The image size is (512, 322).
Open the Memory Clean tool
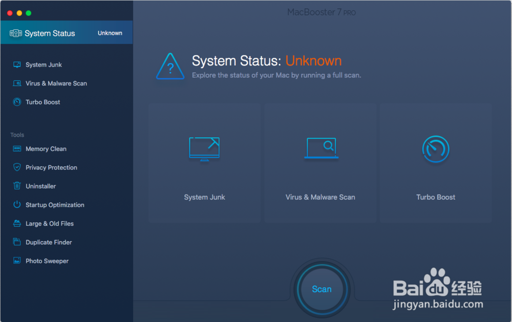[46, 148]
